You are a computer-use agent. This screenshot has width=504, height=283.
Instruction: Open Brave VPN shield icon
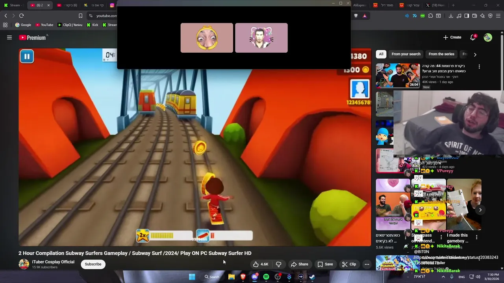point(490,16)
